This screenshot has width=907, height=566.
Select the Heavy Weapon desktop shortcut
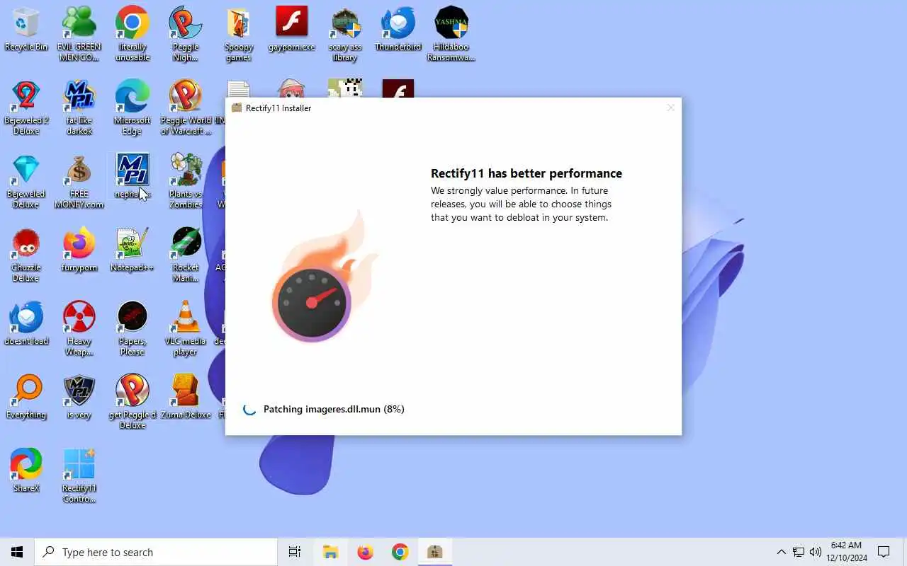79,328
